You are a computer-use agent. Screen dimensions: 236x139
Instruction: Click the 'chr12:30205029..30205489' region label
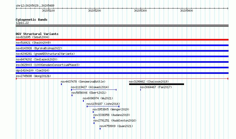(35, 6)
